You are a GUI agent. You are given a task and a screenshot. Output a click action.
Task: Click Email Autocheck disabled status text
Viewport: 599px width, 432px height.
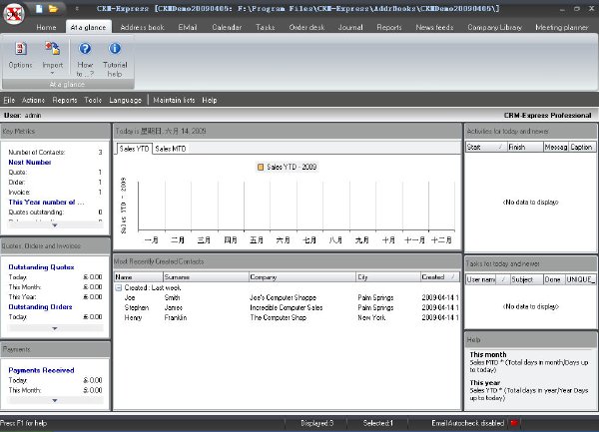(467, 423)
